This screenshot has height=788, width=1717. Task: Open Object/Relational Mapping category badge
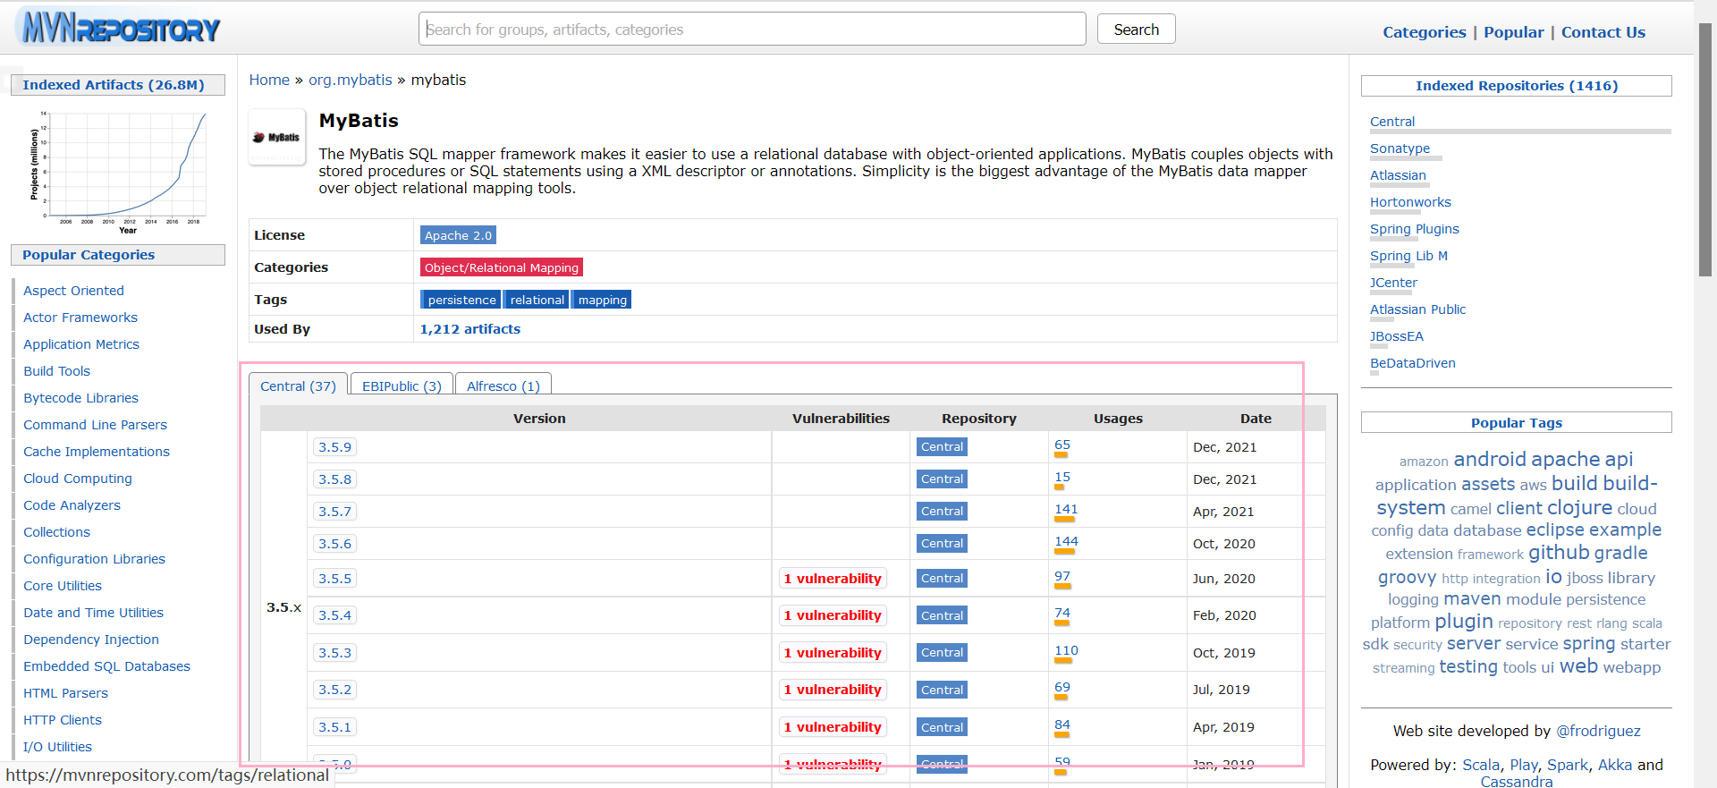pyautogui.click(x=502, y=267)
